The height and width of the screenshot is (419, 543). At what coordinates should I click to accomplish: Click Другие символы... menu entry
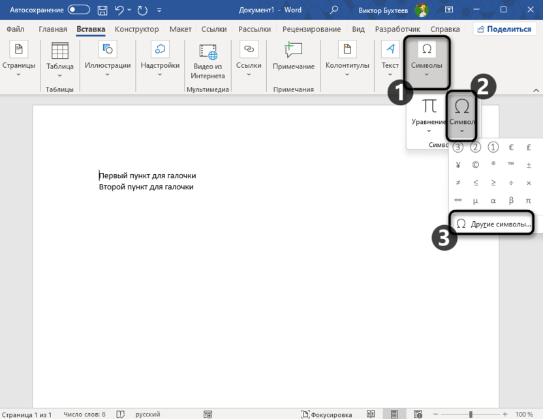point(493,224)
